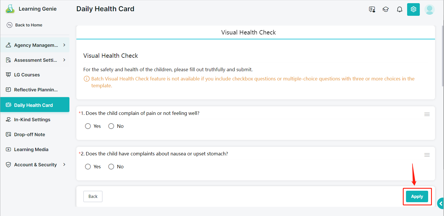The width and height of the screenshot is (444, 216).
Task: Click the Back button
Action: (93, 196)
